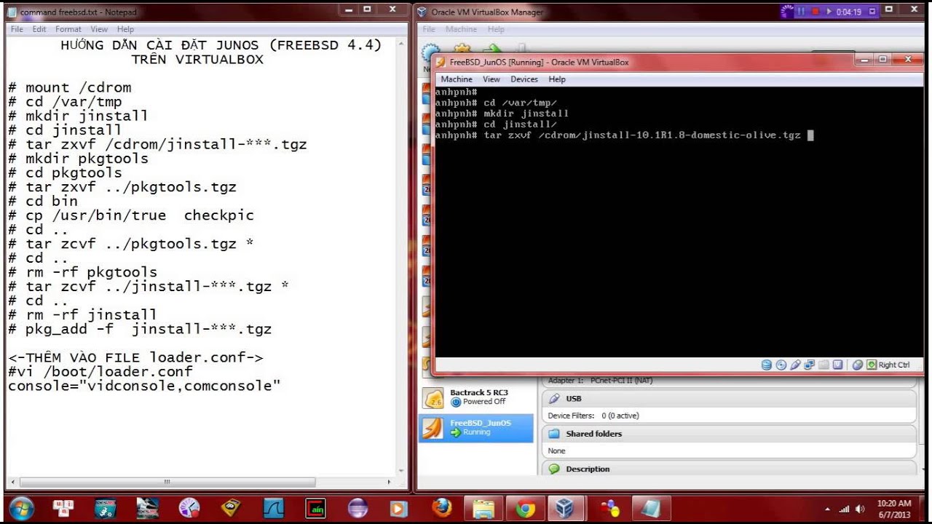Click the Description section speech-bubble icon

pyautogui.click(x=554, y=469)
